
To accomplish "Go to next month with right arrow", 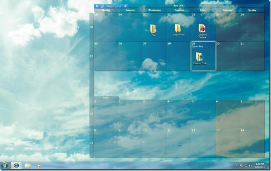I will (125, 6).
